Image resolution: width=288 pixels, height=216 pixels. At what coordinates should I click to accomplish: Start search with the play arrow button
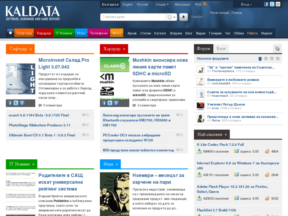[x=183, y=17]
